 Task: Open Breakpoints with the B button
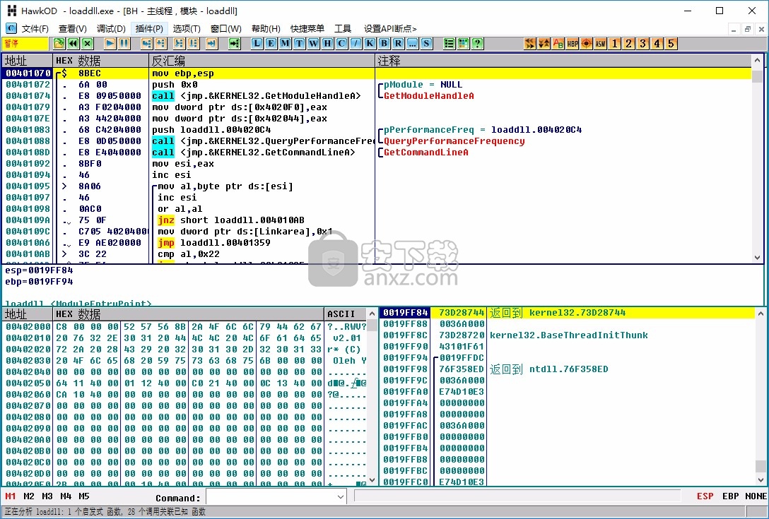pos(384,44)
